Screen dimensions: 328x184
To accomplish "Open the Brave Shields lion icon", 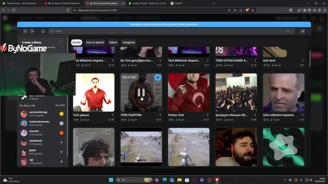I will point(247,10).
